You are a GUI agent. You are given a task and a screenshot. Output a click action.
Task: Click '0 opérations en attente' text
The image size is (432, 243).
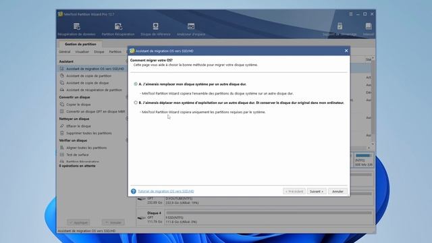(77, 166)
